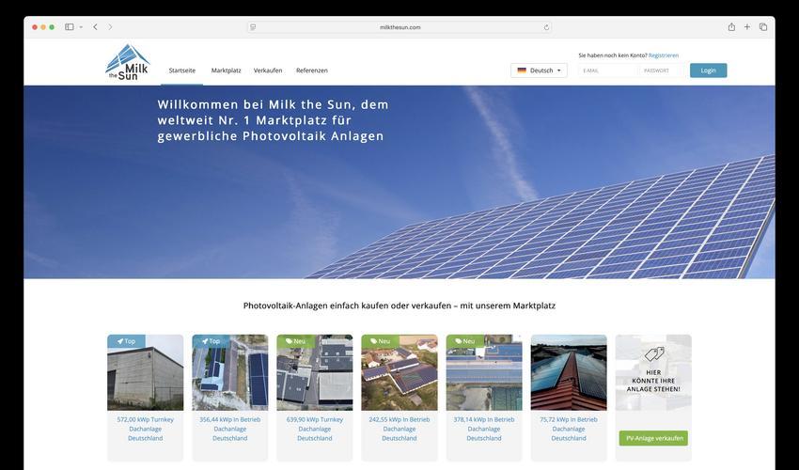Expand the Deutsch language dropdown
Viewport: 799px width, 470px height.
540,70
